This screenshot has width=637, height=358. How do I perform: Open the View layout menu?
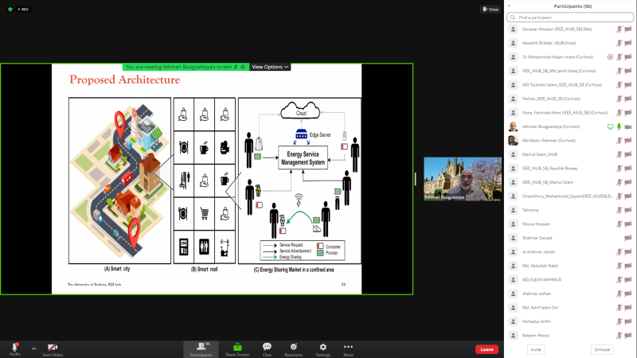pyautogui.click(x=490, y=9)
